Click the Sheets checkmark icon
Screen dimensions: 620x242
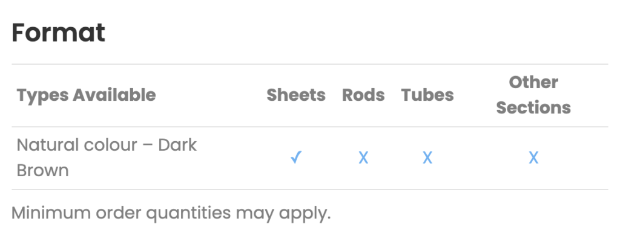point(296,158)
